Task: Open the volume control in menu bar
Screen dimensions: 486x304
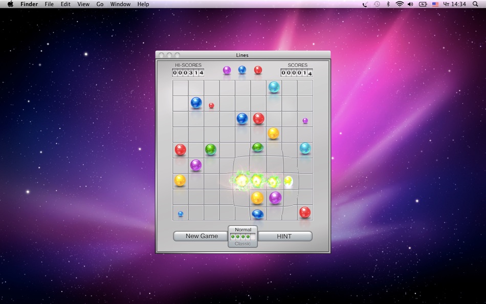Action: [x=410, y=4]
